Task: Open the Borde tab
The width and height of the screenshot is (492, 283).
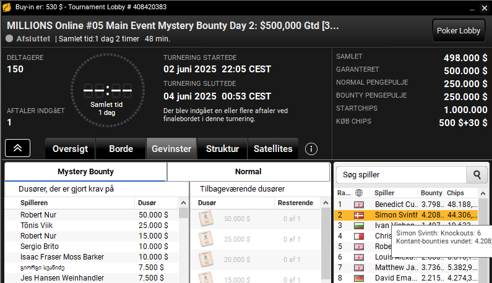Action: click(121, 148)
